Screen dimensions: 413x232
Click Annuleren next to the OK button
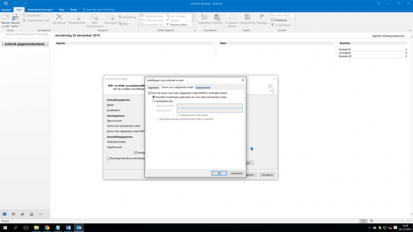(x=236, y=173)
